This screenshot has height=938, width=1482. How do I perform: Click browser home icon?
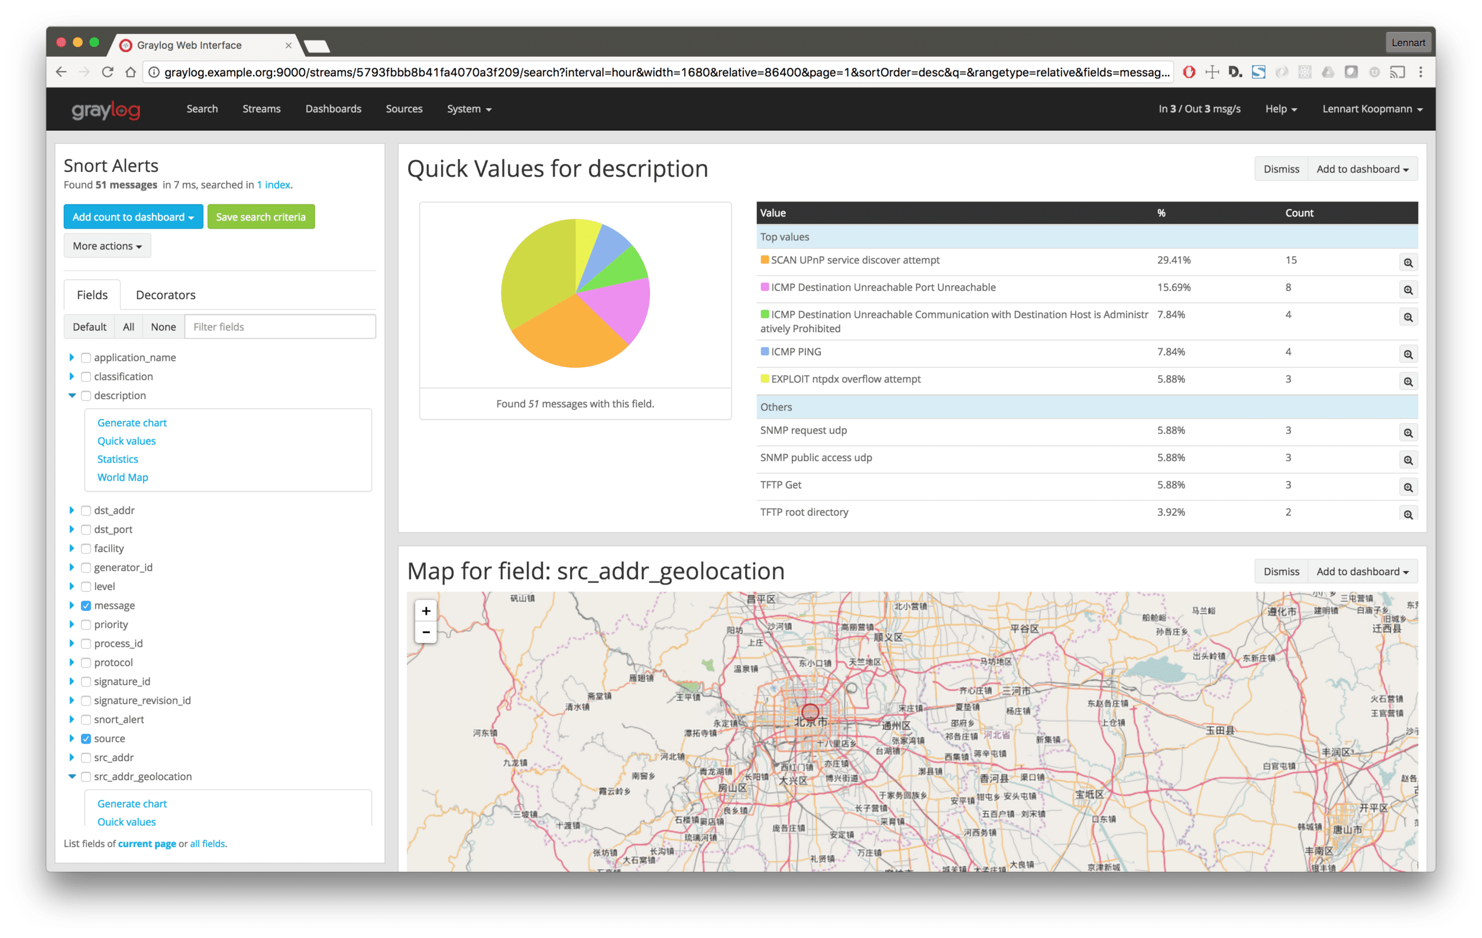[x=130, y=72]
